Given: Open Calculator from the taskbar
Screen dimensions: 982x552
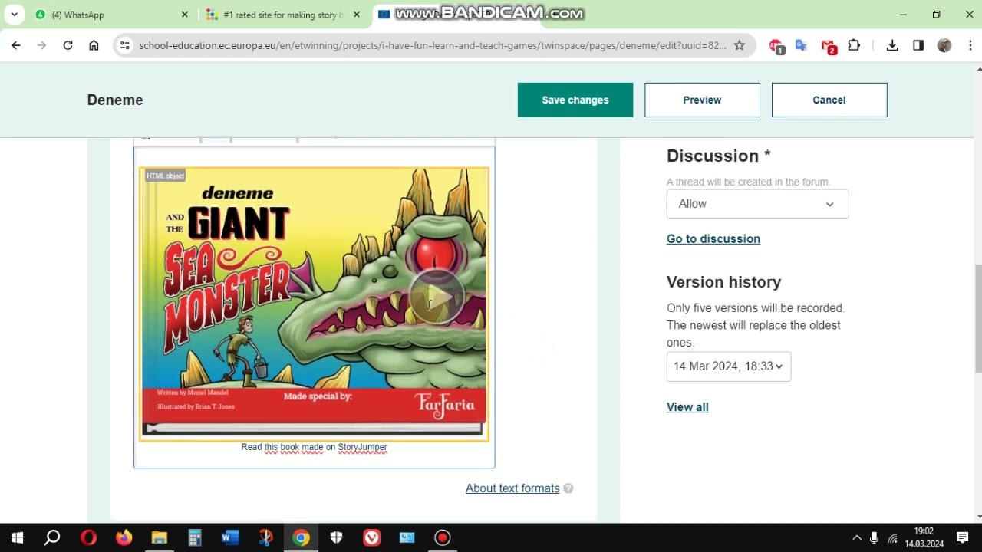Looking at the screenshot, I should (195, 537).
